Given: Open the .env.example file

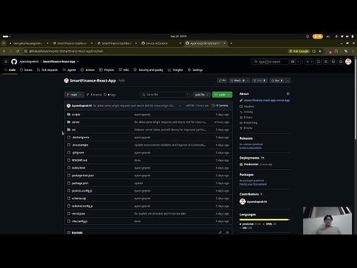Looking at the screenshot, I should 80,145.
